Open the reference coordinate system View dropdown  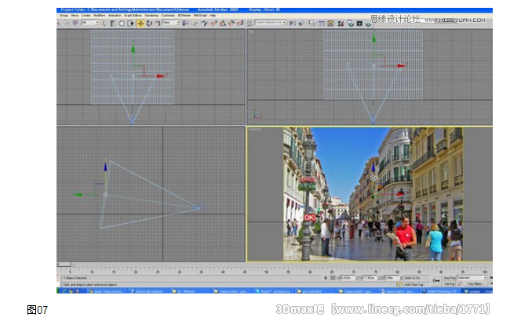pyautogui.click(x=171, y=23)
